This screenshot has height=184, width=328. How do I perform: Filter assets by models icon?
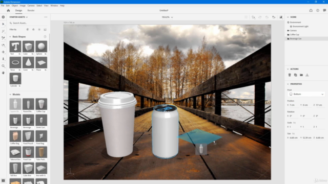[28, 30]
